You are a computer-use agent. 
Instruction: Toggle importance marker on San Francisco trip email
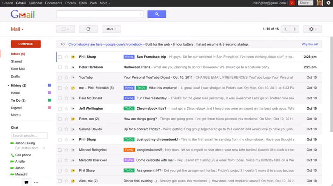73,57
